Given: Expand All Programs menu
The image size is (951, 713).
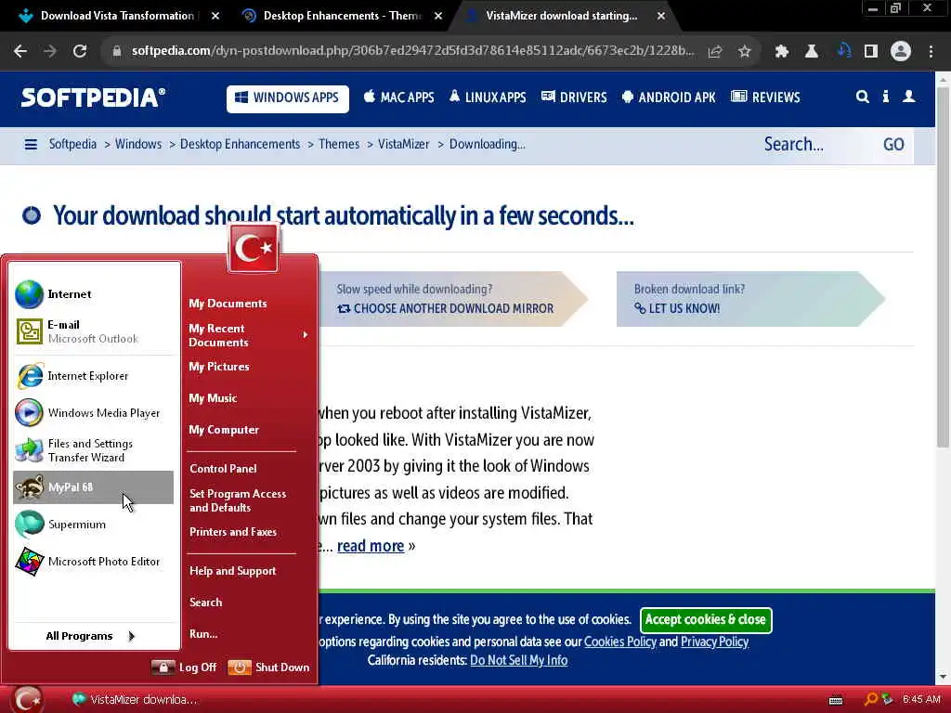Looking at the screenshot, I should pos(91,636).
